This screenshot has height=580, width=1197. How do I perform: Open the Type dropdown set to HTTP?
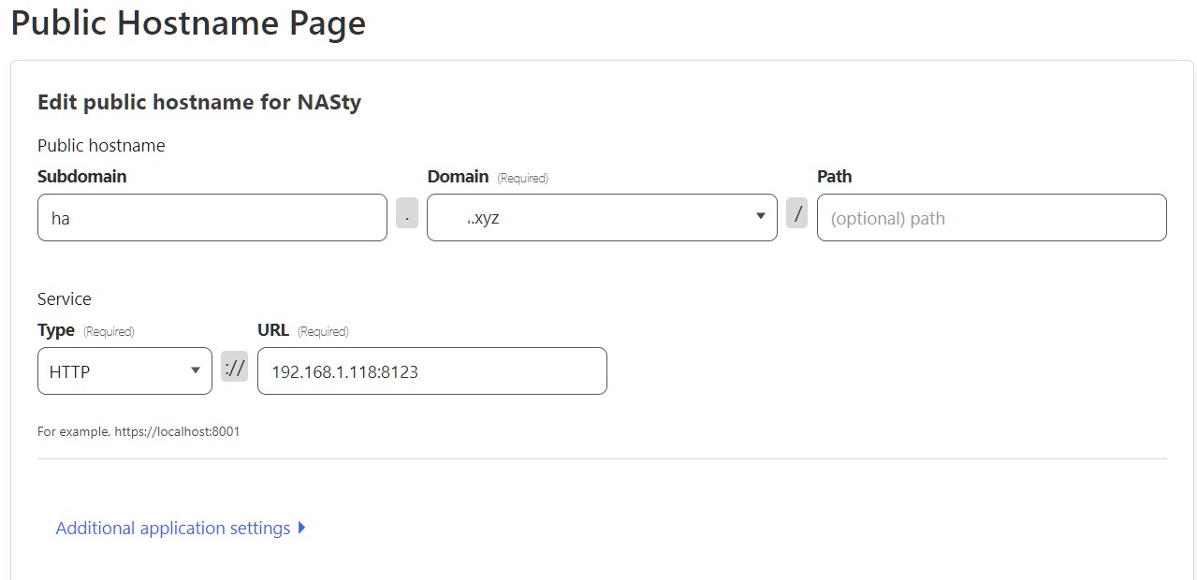[124, 370]
